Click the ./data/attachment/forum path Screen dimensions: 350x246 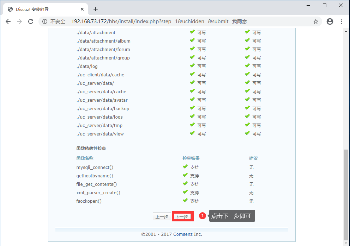[x=103, y=49]
